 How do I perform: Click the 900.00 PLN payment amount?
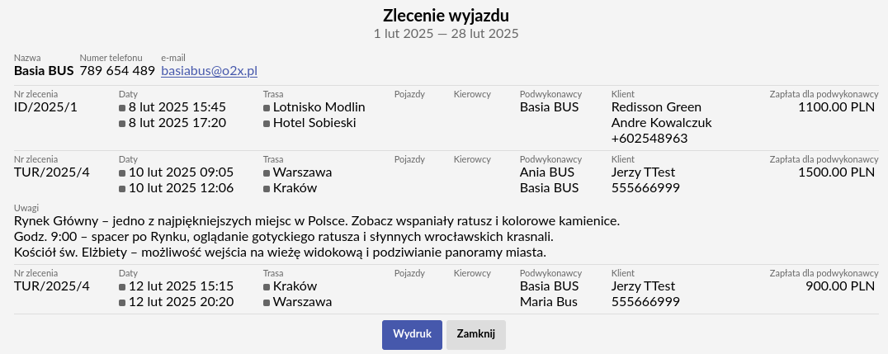pyautogui.click(x=840, y=286)
